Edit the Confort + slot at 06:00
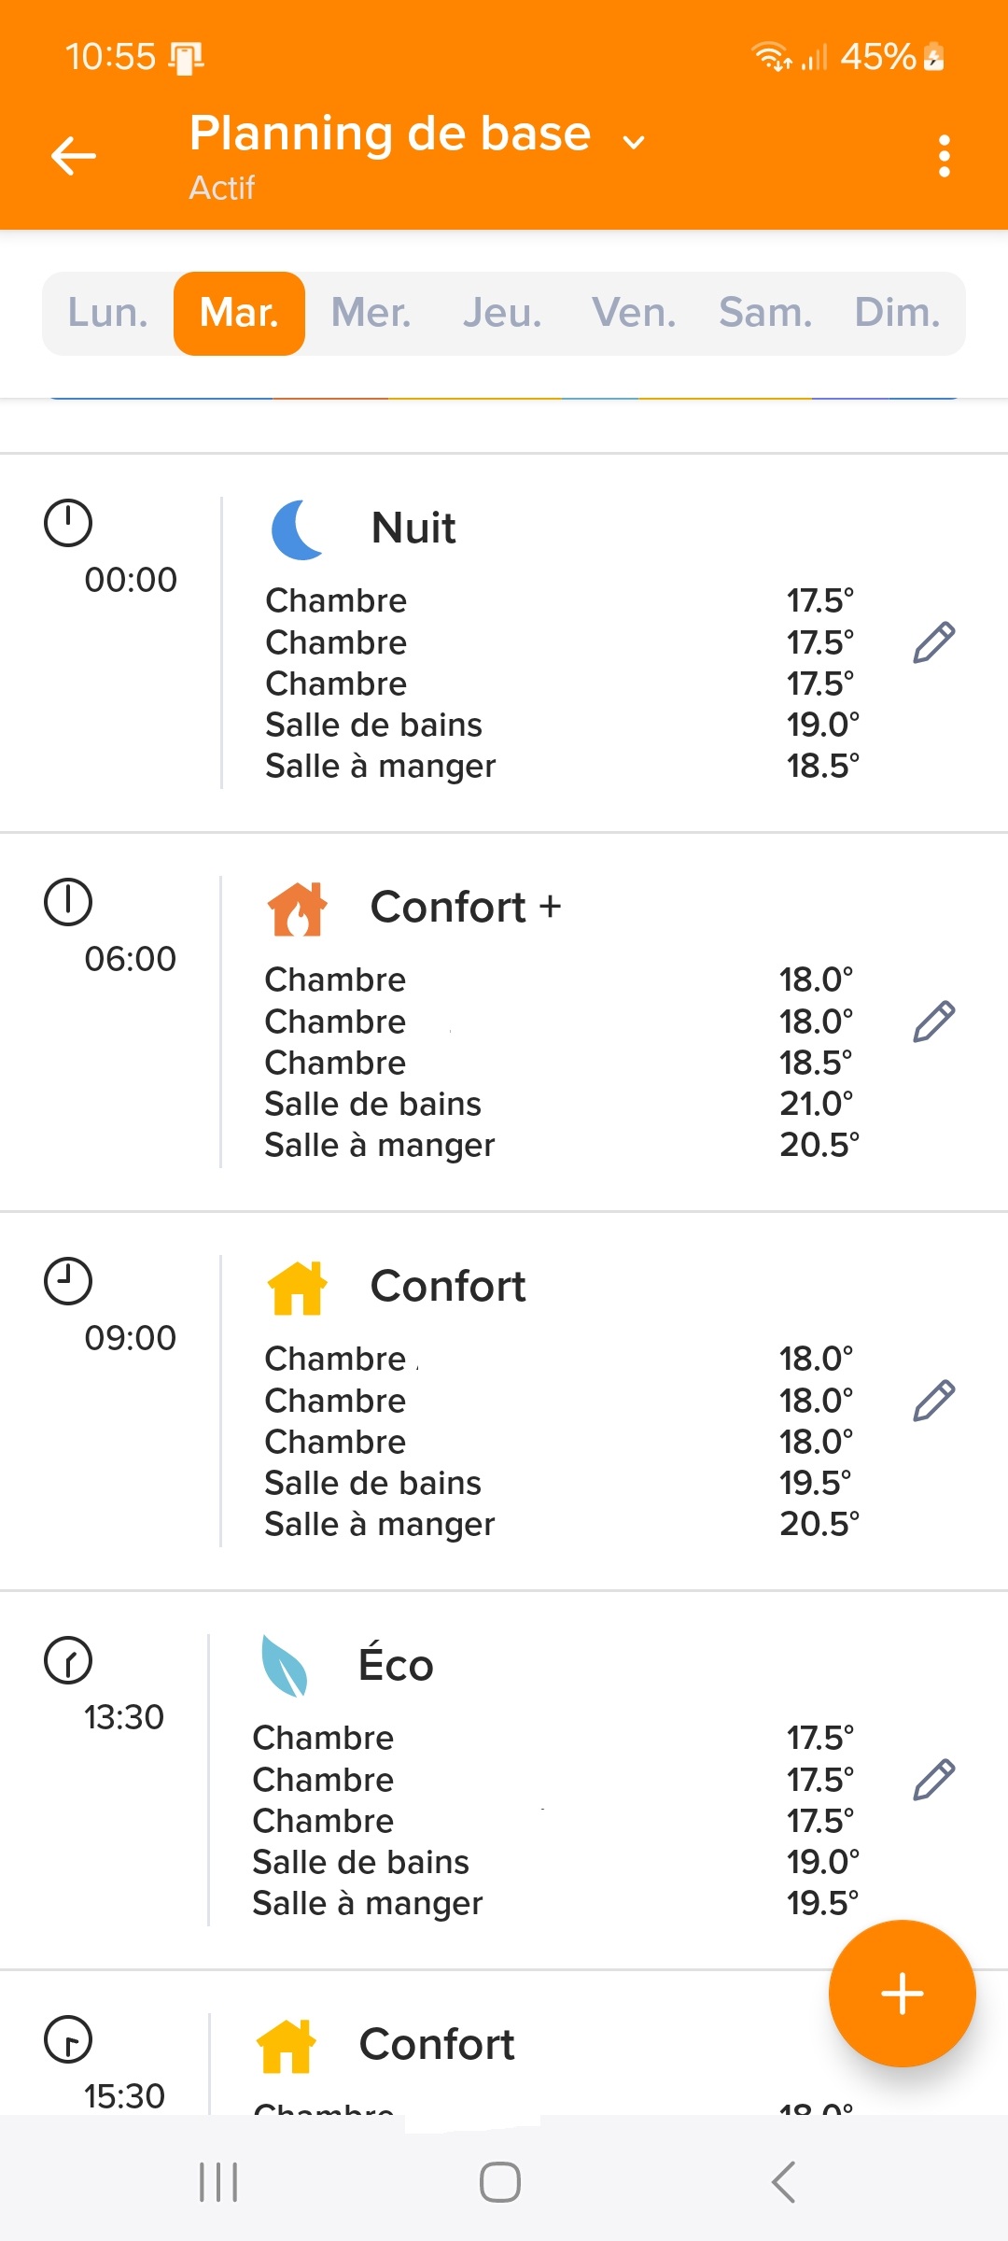 (x=933, y=1022)
